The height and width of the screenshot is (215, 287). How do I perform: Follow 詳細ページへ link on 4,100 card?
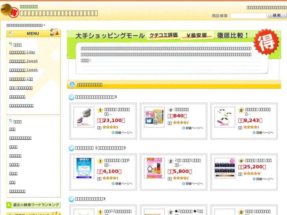(122, 183)
